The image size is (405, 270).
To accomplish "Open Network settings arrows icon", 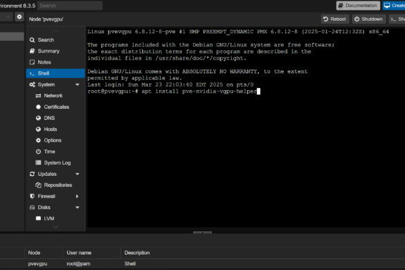I will pos(38,96).
